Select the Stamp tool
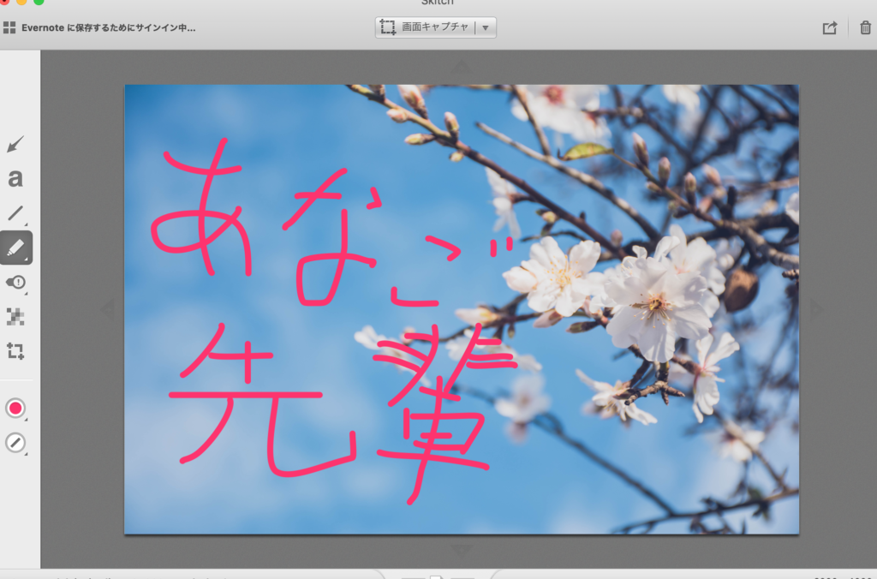 (x=15, y=283)
